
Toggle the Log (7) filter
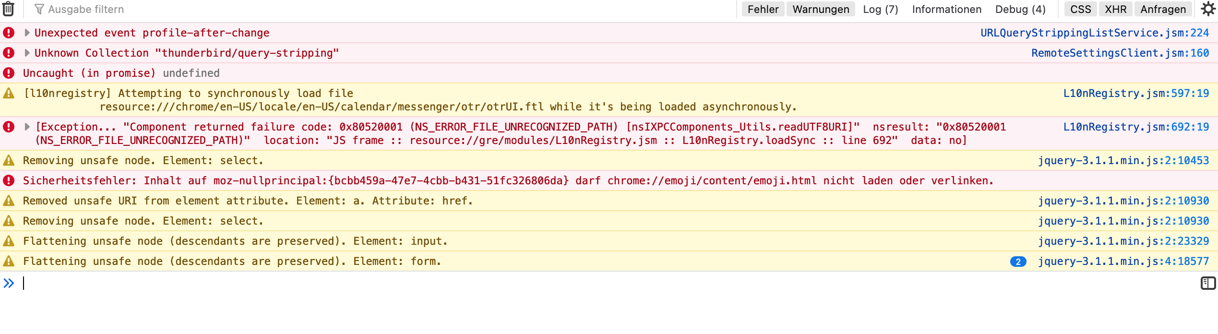[880, 9]
